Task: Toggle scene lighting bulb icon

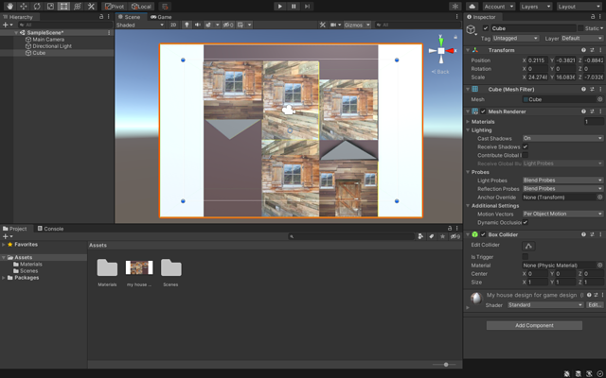Action: [187, 25]
